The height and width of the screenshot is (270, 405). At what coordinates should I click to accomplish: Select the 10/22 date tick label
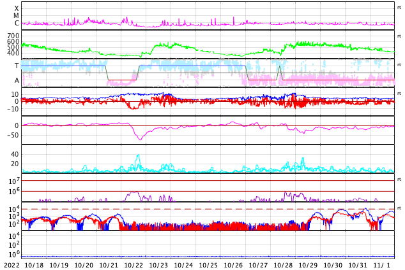click(134, 265)
